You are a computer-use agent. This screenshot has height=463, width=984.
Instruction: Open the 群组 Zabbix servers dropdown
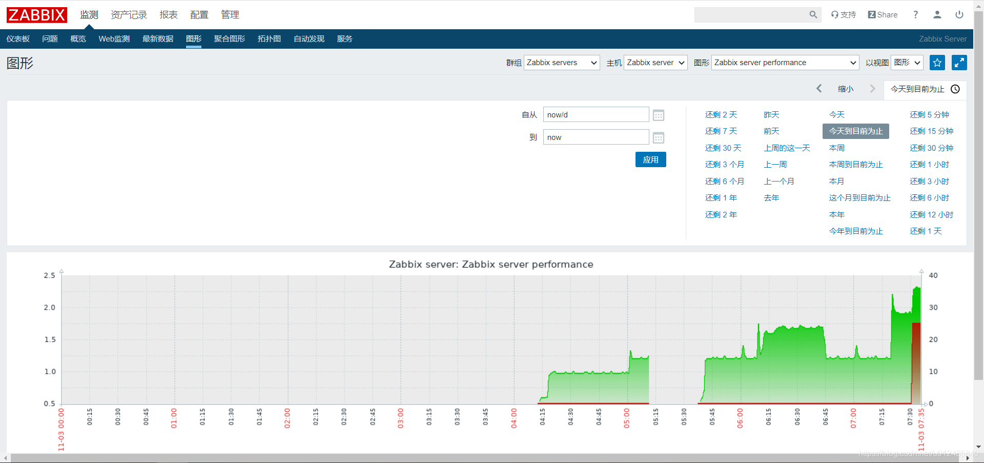(x=562, y=63)
